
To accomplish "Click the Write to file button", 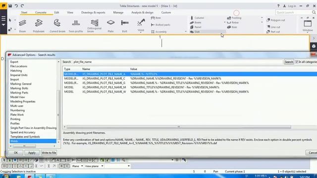I will pos(49,153).
